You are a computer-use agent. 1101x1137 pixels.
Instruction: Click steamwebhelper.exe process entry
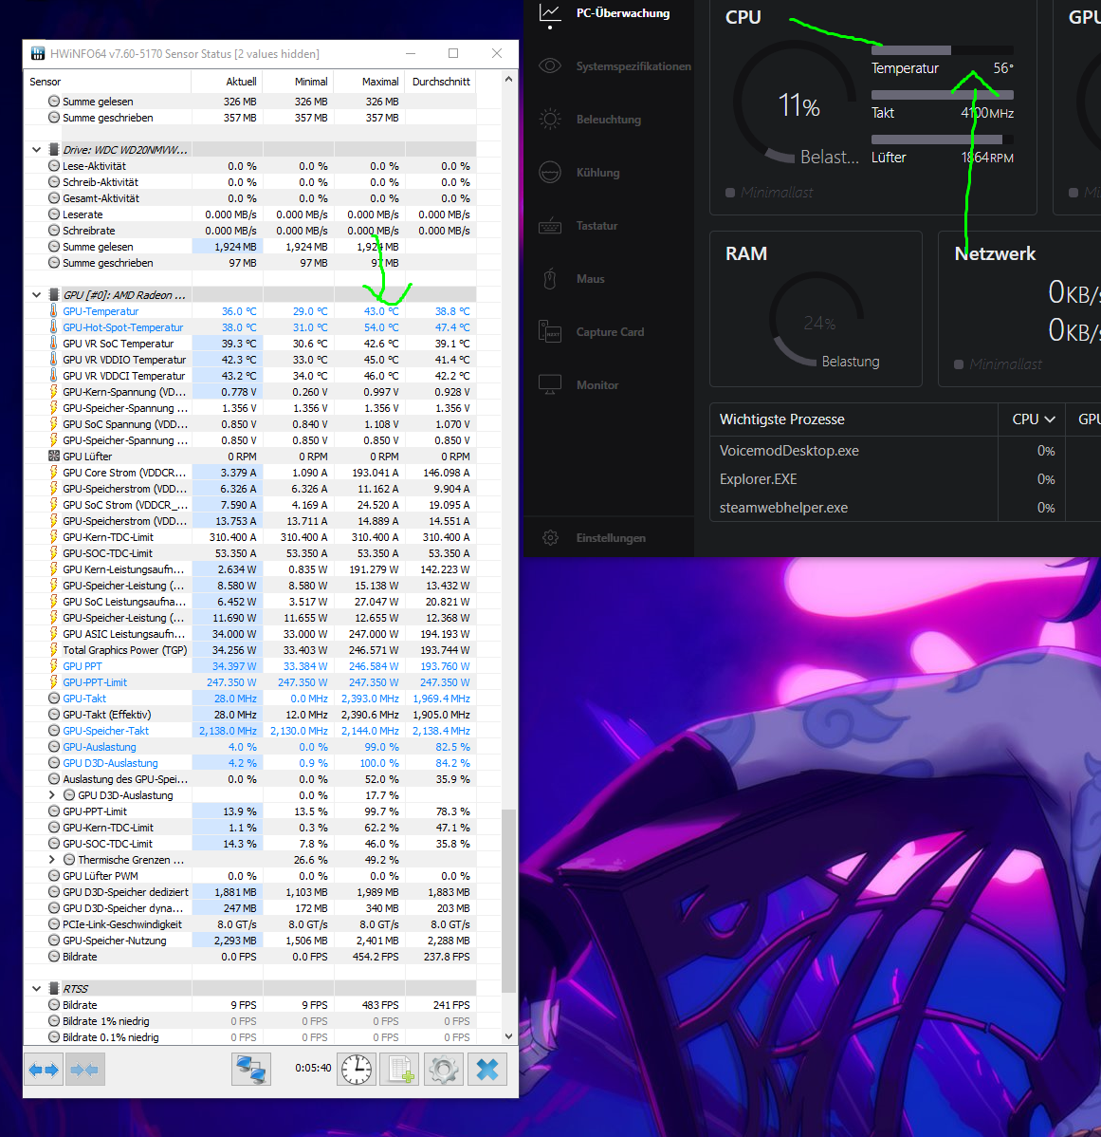coord(783,508)
